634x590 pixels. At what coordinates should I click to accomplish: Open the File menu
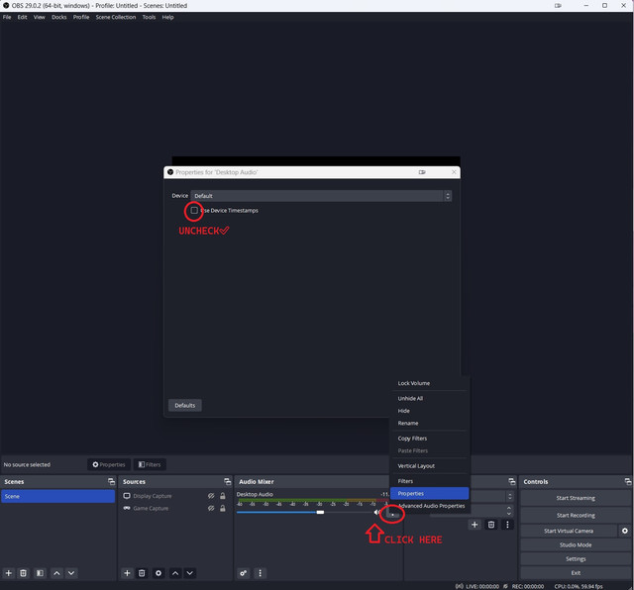click(x=7, y=17)
